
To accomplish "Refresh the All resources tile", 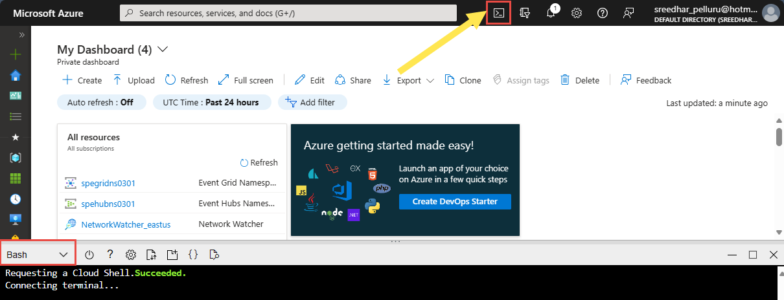I will point(259,162).
